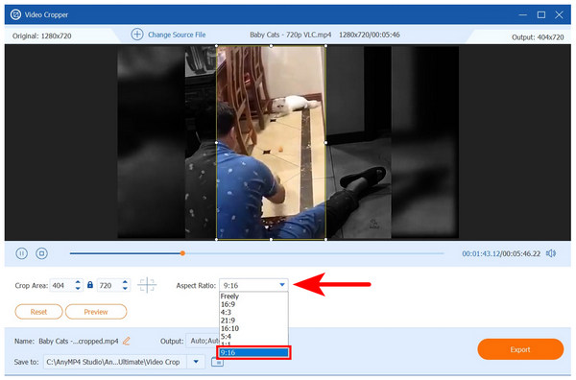576x380 pixels.
Task: Select 16:9 aspect ratio option
Action: 253,304
